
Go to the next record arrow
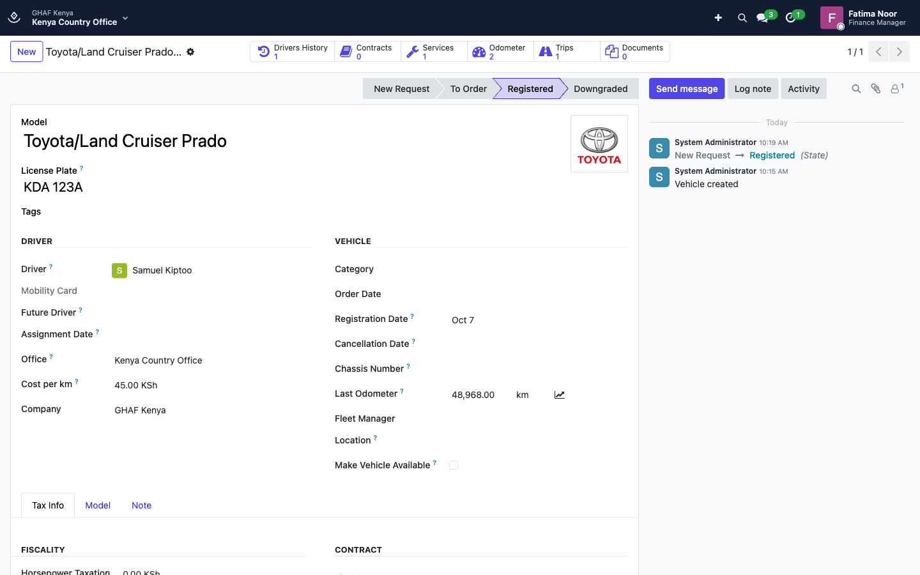(900, 52)
